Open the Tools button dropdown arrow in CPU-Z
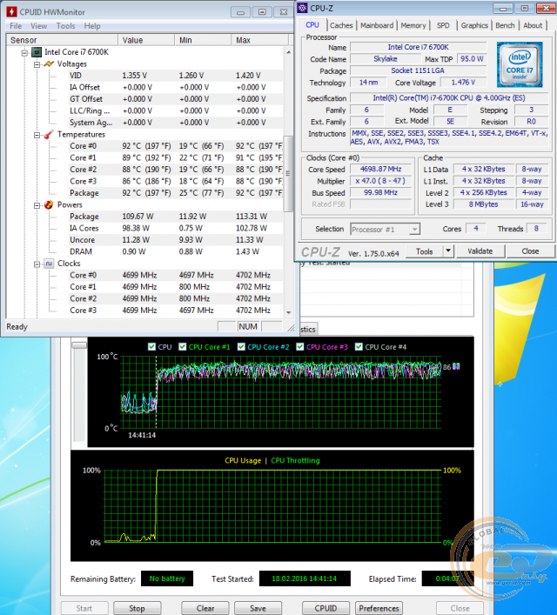The height and width of the screenshot is (615, 557). [449, 251]
